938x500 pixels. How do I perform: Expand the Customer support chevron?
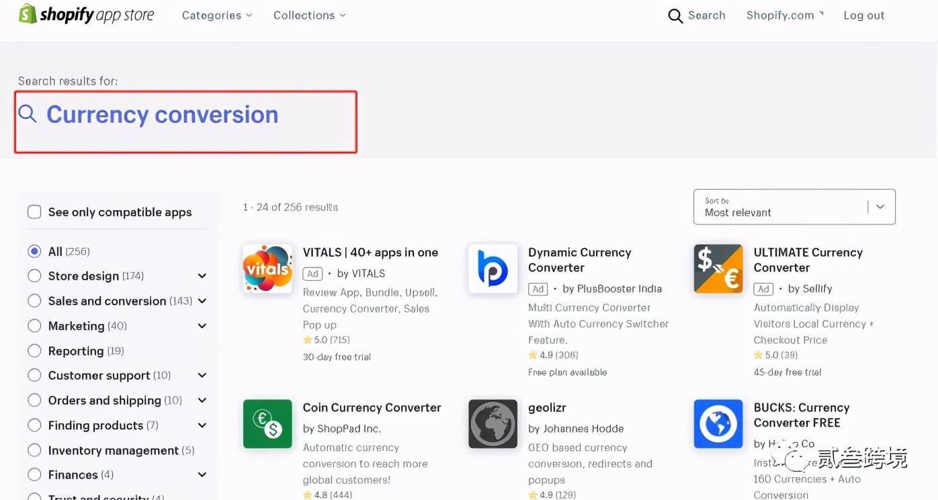click(202, 376)
